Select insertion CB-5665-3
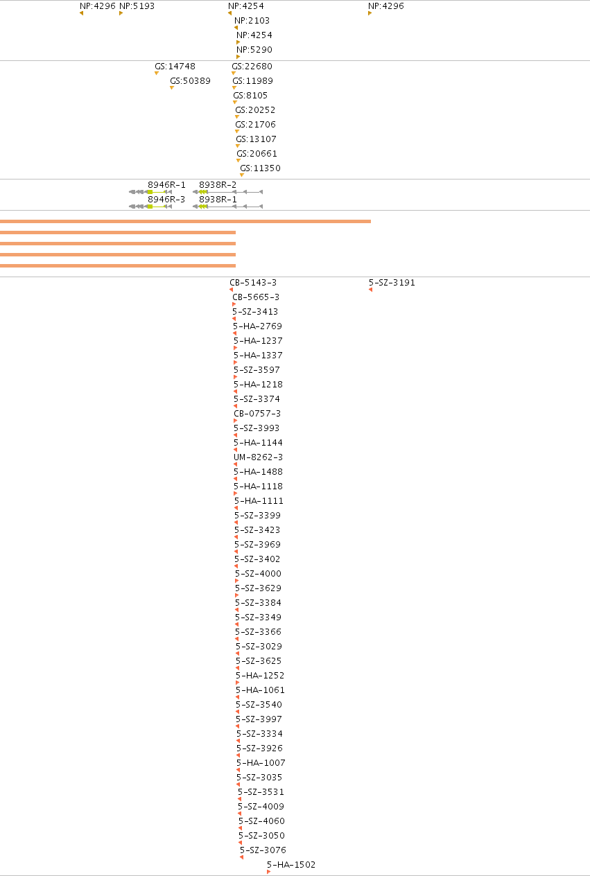The width and height of the screenshot is (590, 876). tap(256, 297)
